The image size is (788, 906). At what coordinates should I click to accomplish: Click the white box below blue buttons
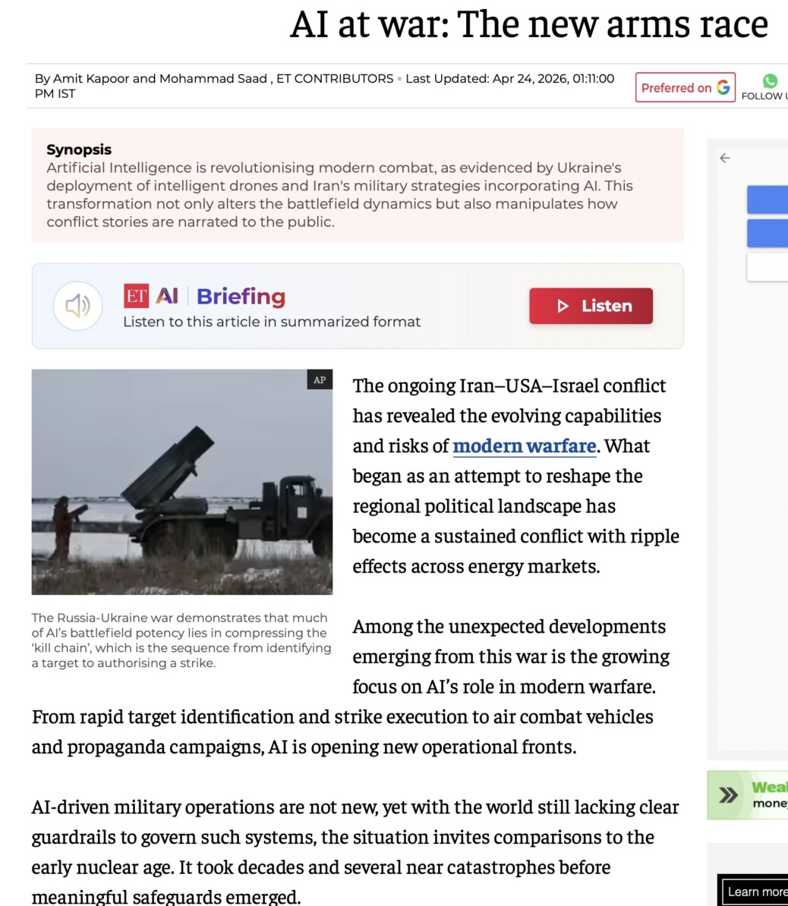pyautogui.click(x=768, y=267)
